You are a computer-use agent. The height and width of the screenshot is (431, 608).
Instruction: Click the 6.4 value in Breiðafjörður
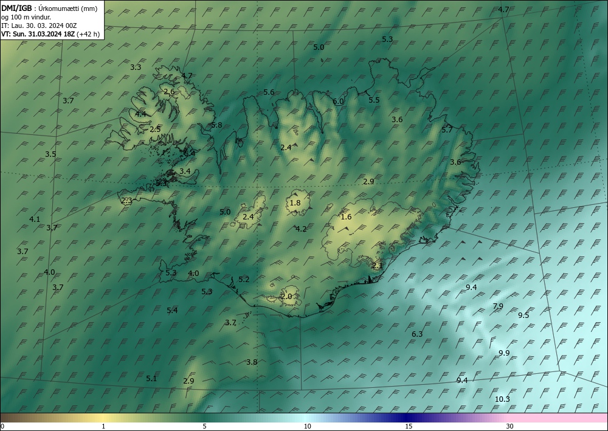click(x=190, y=153)
